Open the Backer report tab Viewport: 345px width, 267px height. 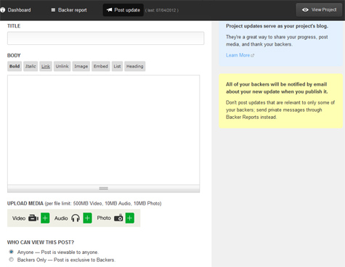coord(69,10)
